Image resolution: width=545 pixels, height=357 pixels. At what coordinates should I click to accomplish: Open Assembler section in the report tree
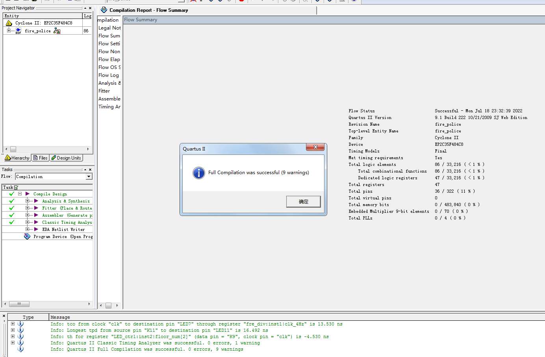pyautogui.click(x=109, y=99)
